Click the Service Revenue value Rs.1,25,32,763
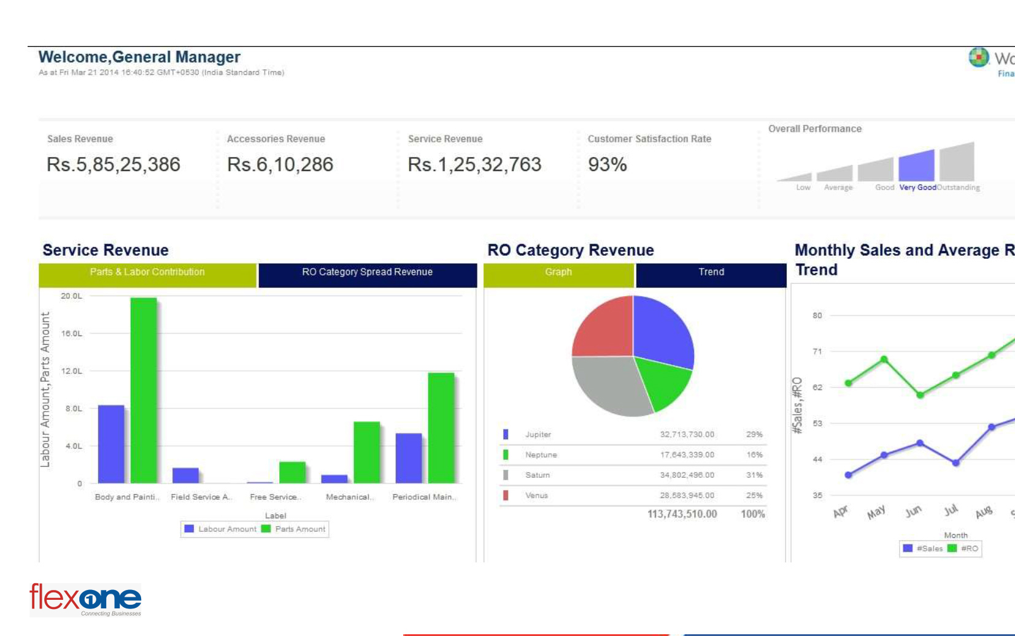The width and height of the screenshot is (1015, 636). (474, 164)
